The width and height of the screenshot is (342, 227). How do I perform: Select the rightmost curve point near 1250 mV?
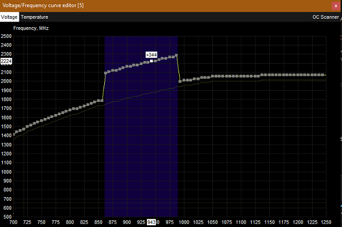(x=323, y=75)
